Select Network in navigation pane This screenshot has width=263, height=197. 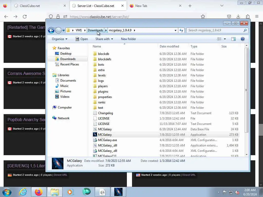[x=63, y=118]
